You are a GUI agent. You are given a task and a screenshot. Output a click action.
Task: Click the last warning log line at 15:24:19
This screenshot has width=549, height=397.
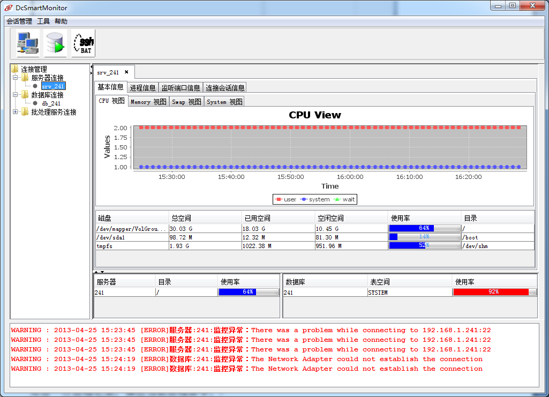247,369
